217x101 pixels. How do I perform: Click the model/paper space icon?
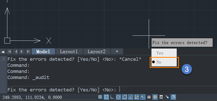point(173,97)
